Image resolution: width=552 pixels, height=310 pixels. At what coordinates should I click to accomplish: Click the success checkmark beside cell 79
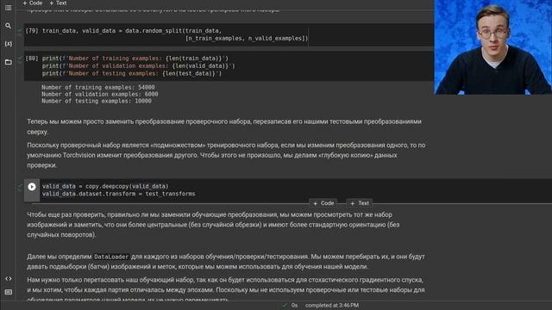coord(20,31)
